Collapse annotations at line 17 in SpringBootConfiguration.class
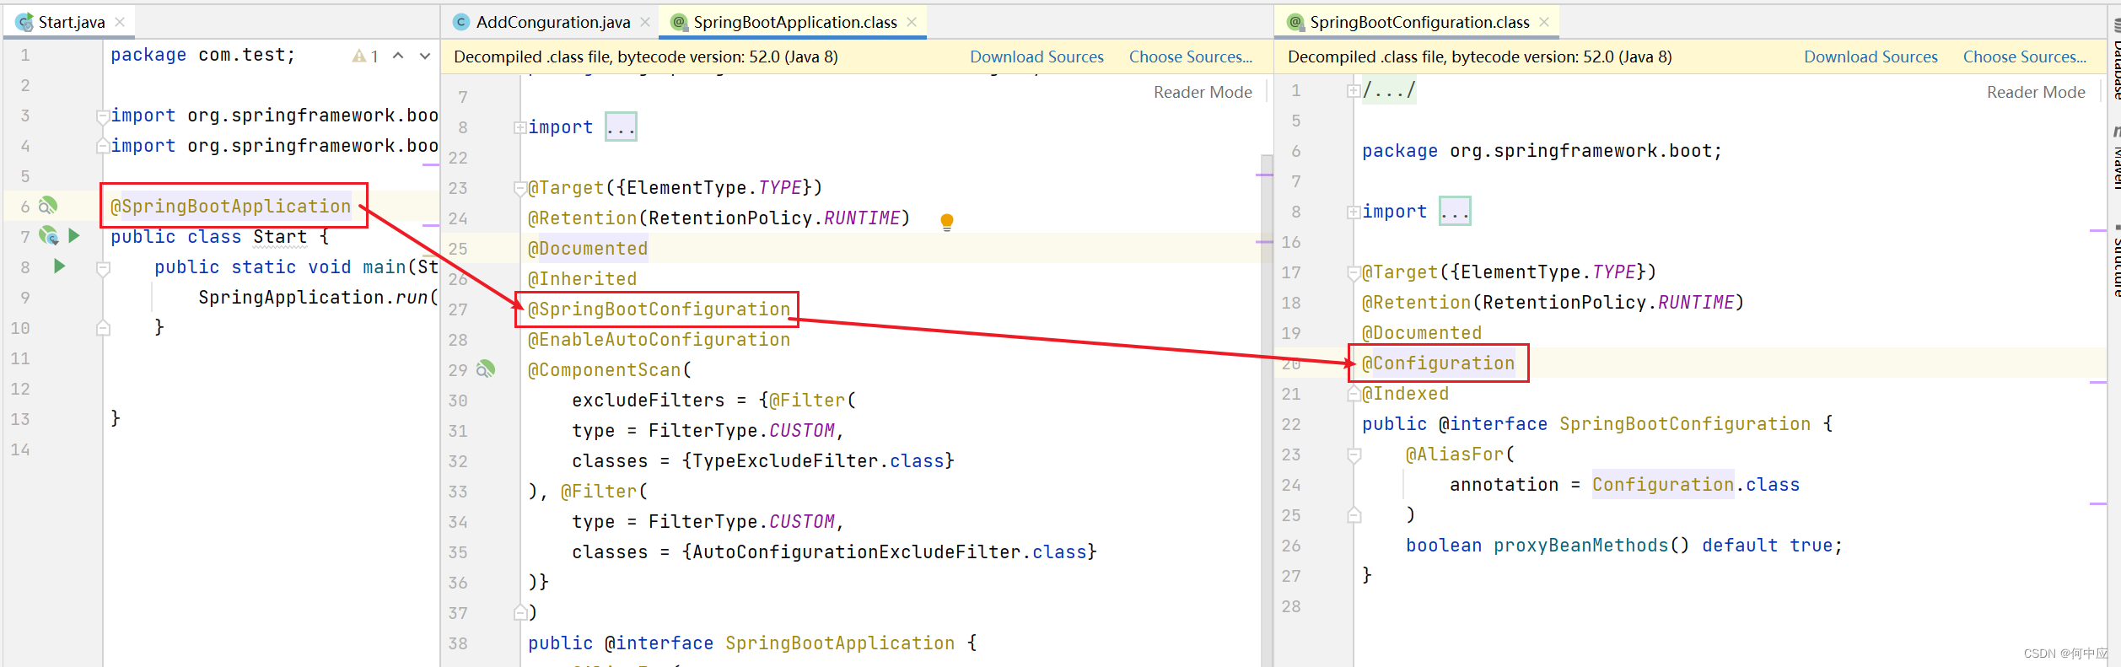The width and height of the screenshot is (2121, 667). [1354, 272]
